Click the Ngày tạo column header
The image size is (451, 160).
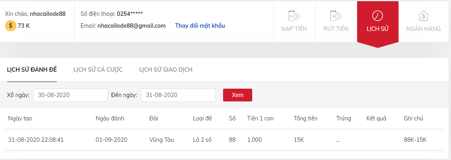pos(20,118)
